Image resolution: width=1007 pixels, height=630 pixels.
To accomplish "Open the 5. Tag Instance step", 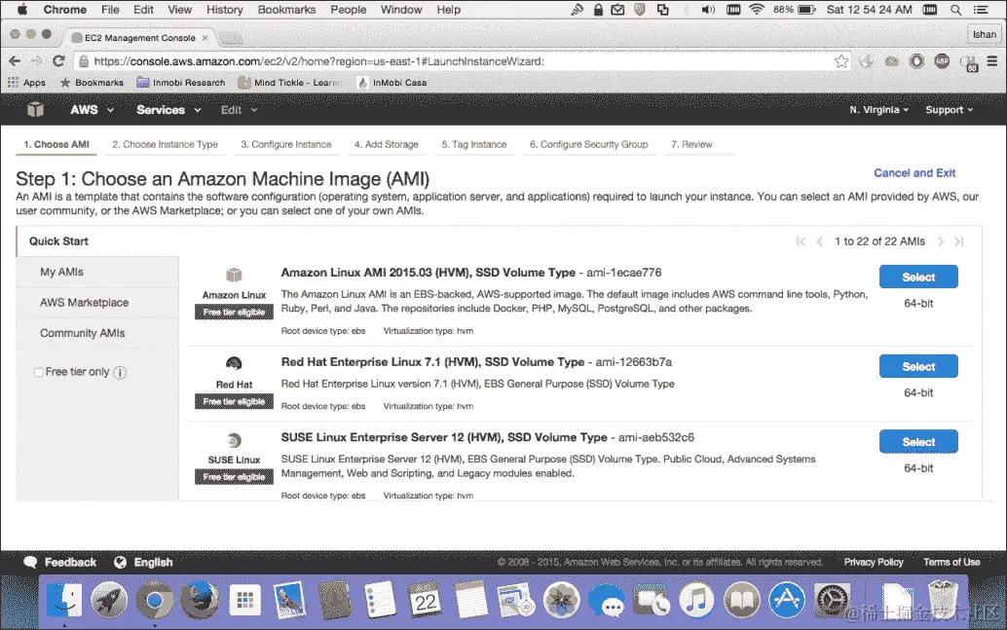I will click(x=474, y=144).
